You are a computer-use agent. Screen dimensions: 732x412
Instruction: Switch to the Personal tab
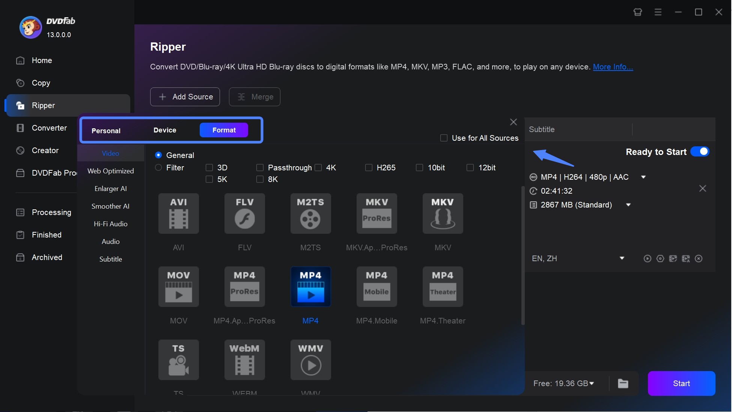point(105,130)
